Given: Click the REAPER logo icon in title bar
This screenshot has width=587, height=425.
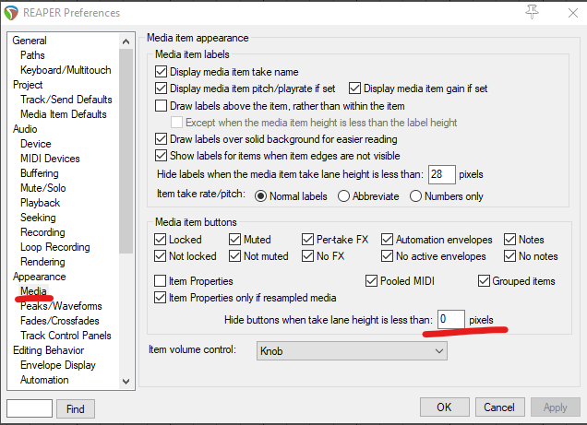Looking at the screenshot, I should tap(11, 13).
